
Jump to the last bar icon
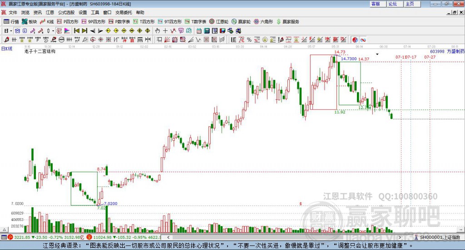pos(84,31)
